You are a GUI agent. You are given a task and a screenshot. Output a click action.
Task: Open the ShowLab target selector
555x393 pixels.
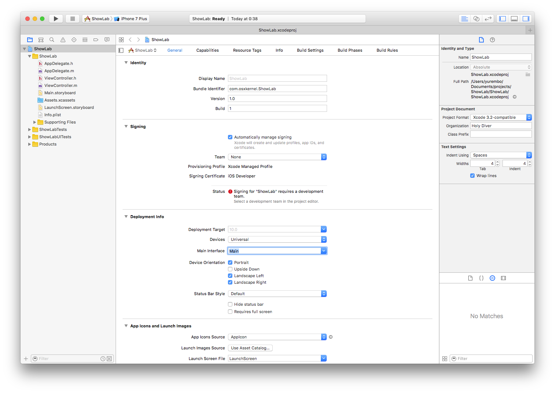coord(142,50)
